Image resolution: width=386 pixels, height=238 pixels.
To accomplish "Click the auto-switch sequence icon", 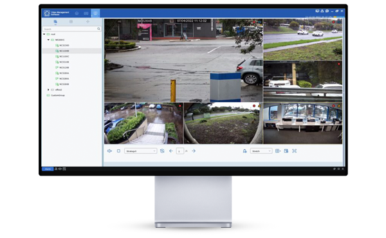I will [x=162, y=151].
